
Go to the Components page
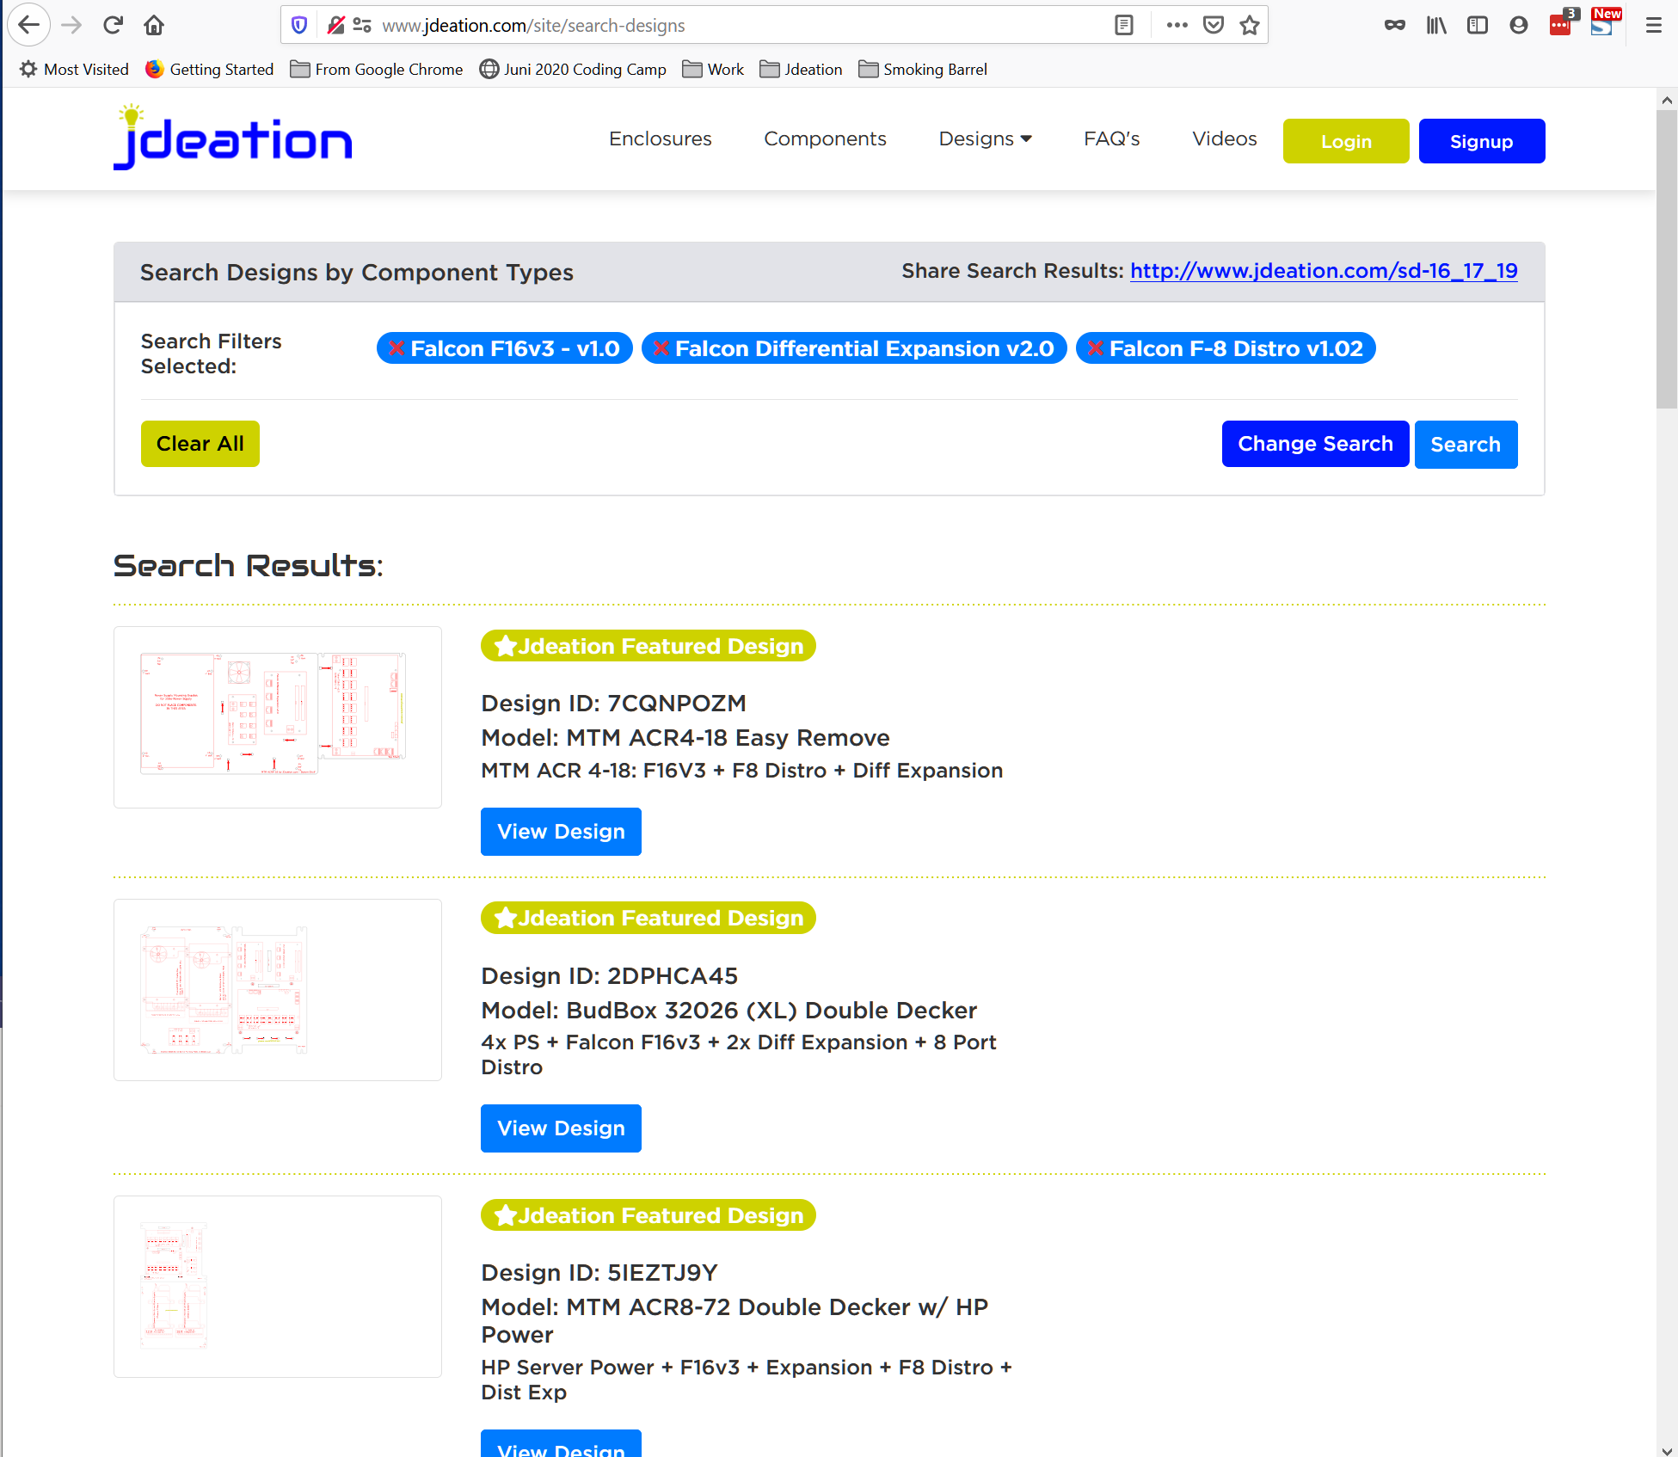[x=825, y=138]
